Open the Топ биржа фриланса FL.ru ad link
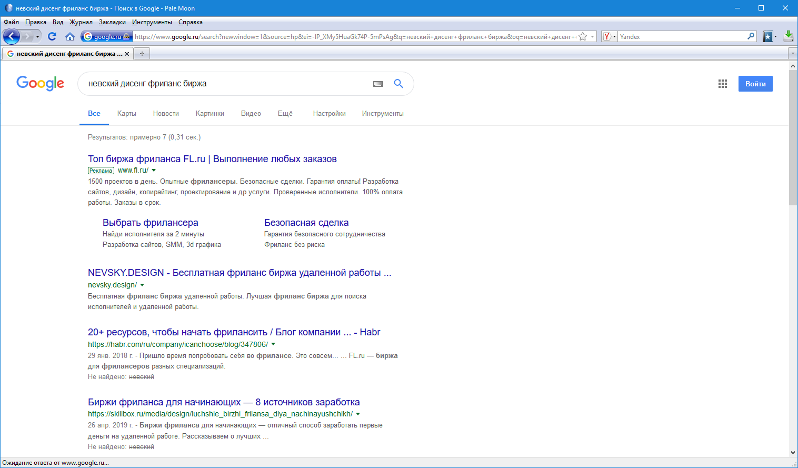 click(212, 159)
